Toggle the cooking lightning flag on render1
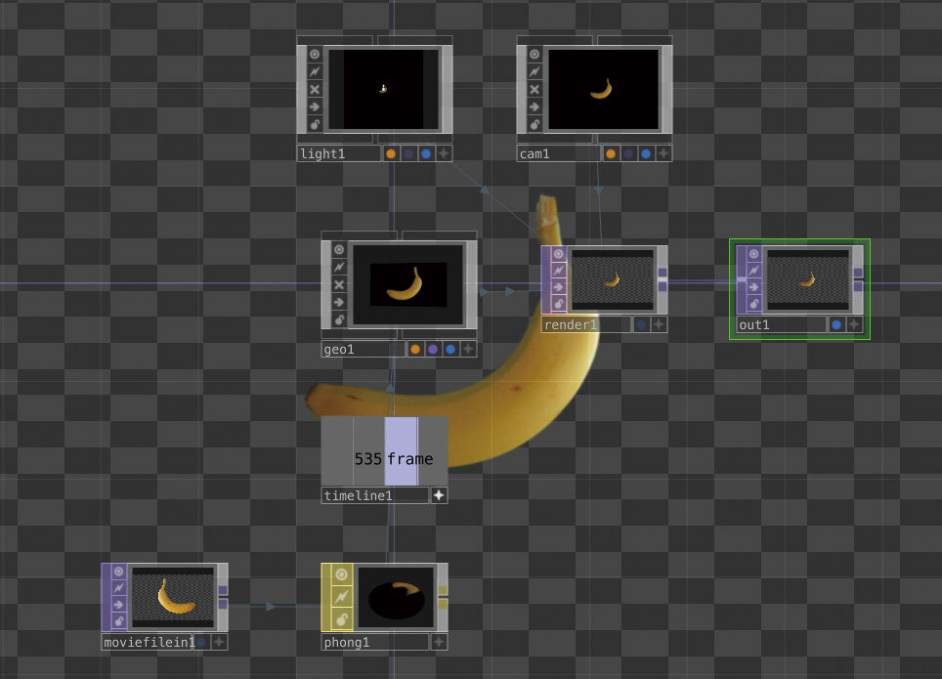942x679 pixels. pos(559,270)
